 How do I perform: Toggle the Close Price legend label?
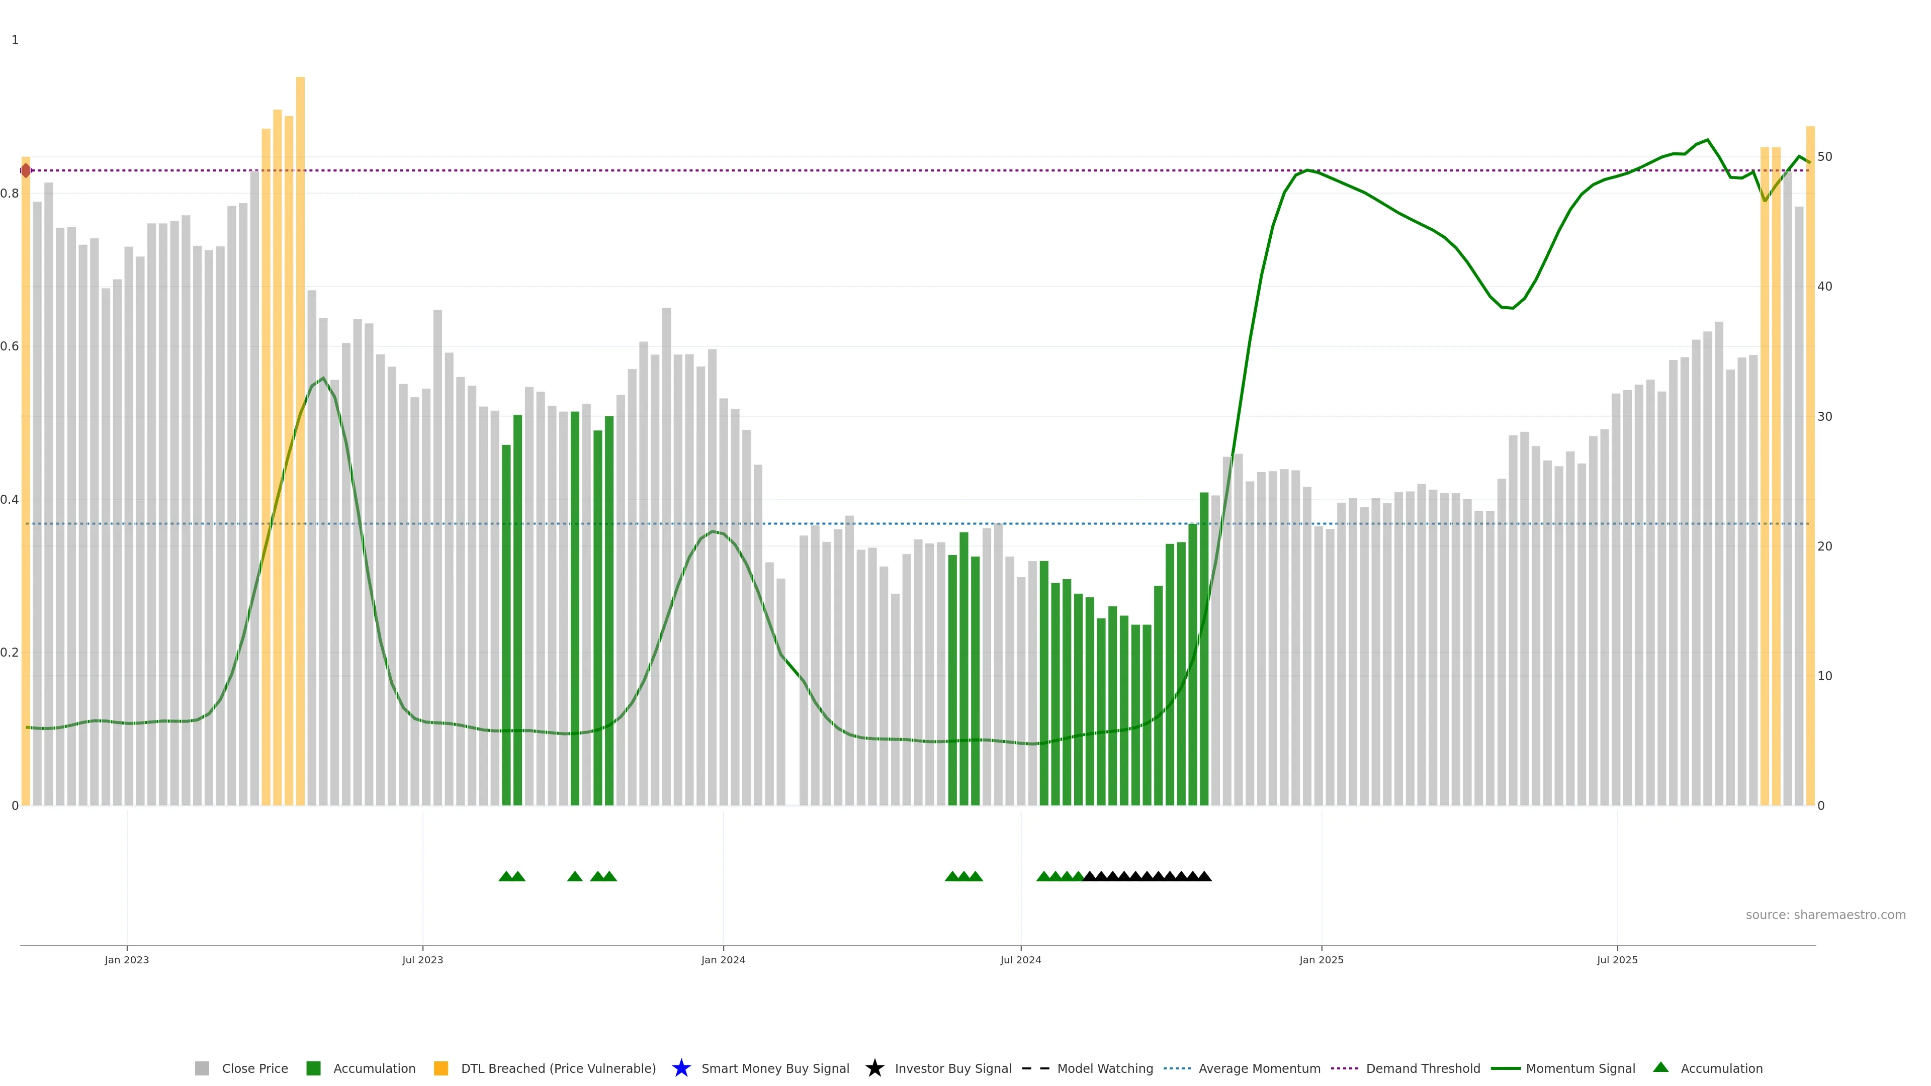(255, 1068)
